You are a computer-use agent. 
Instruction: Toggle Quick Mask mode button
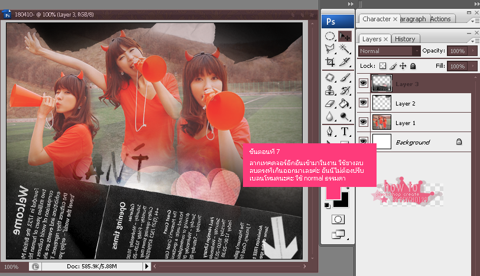[338, 219]
